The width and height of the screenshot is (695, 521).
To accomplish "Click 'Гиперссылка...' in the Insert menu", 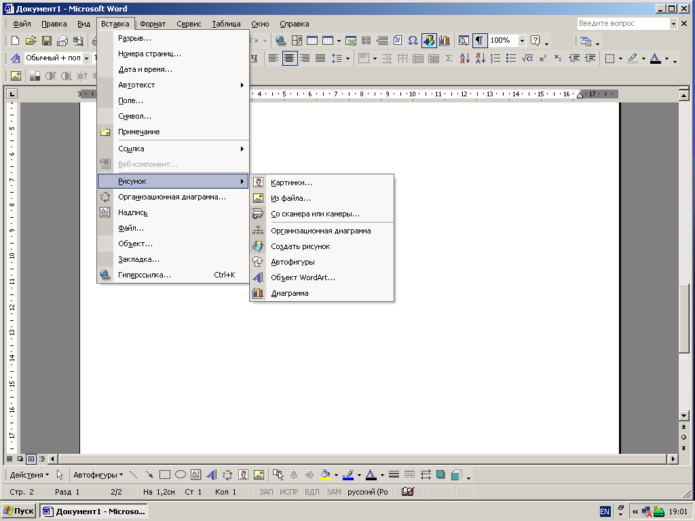I will coord(145,275).
